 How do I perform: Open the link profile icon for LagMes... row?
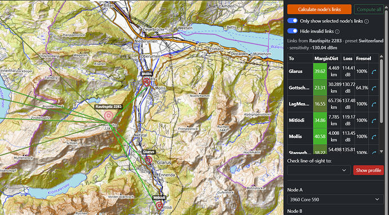(x=374, y=104)
